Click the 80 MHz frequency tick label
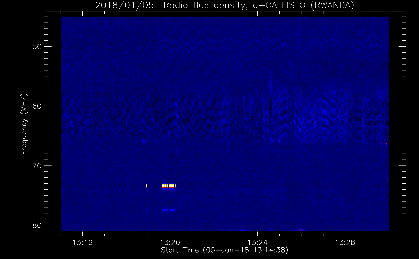419x259 pixels. point(37,225)
